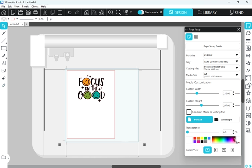Viewport: 252px width, 168px height.
Task: Enable Constrain Media to Cutting Mat
Action: [x=189, y=112]
